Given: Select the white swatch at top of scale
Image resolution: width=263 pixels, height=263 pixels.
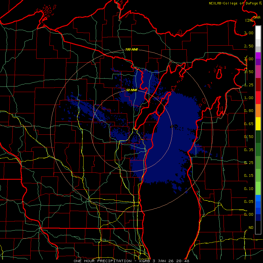Looking at the screenshot, I should click(258, 32).
